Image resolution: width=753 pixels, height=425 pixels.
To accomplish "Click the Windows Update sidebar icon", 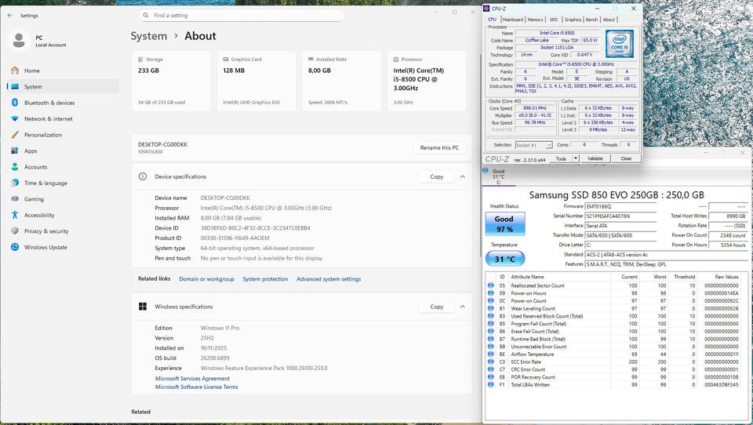I will point(15,247).
